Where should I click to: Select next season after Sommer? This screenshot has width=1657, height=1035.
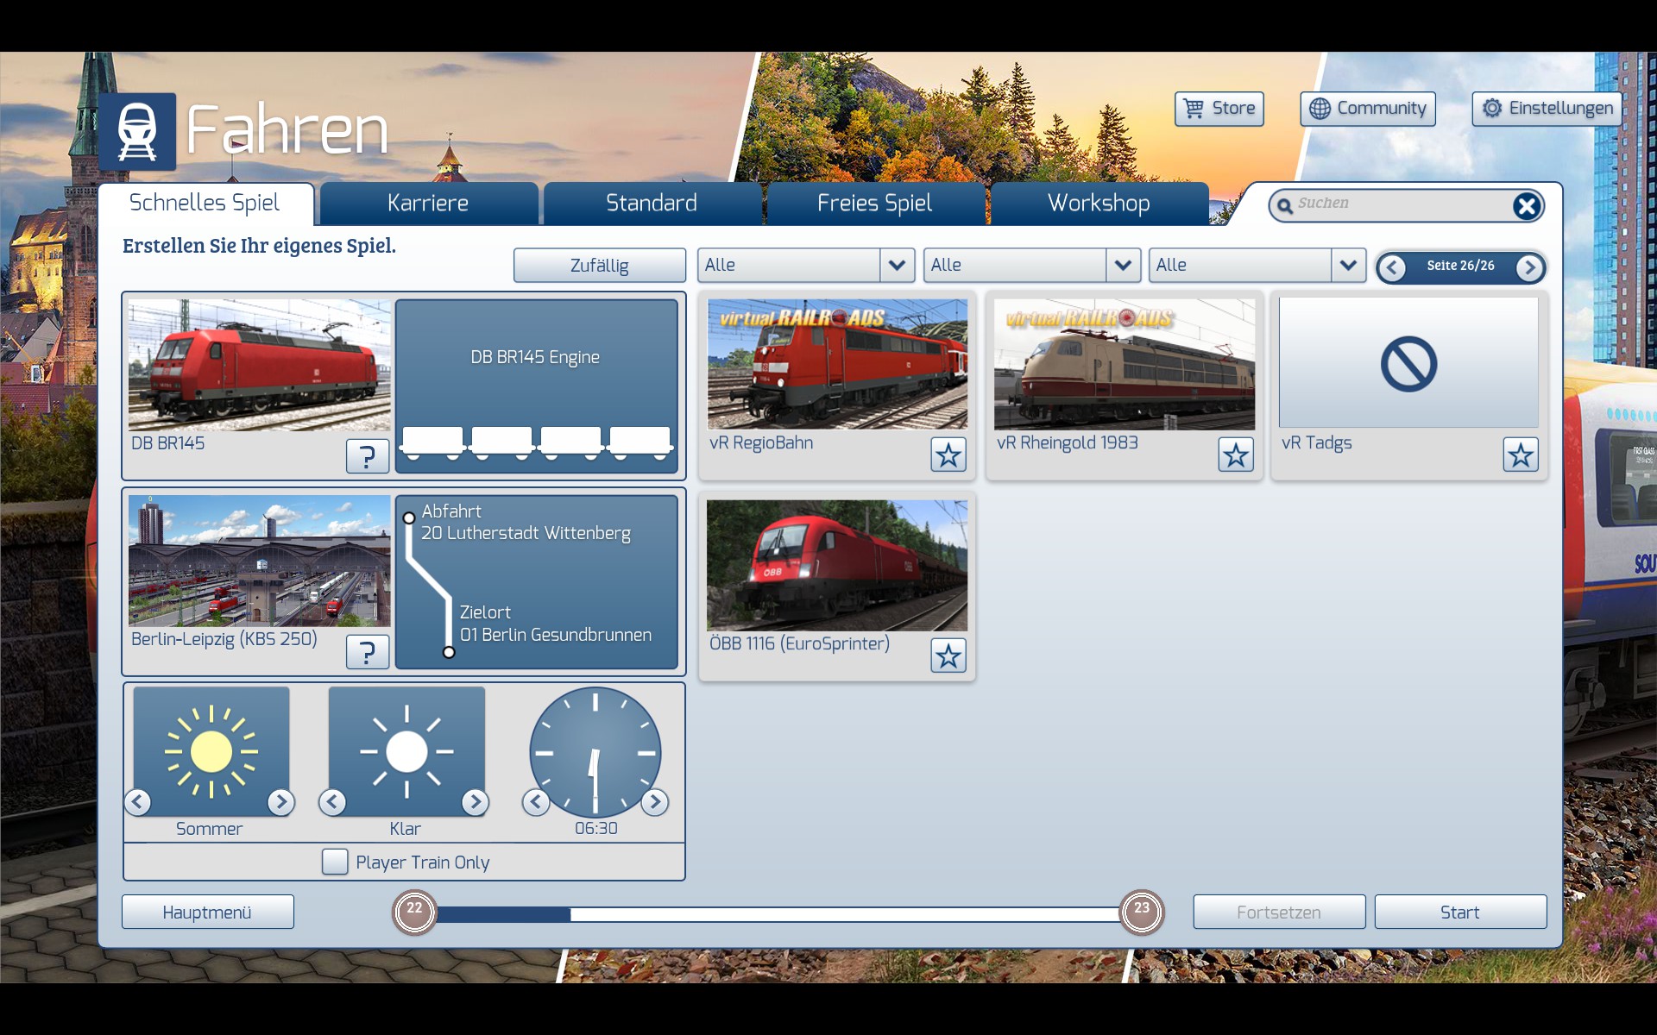280,802
